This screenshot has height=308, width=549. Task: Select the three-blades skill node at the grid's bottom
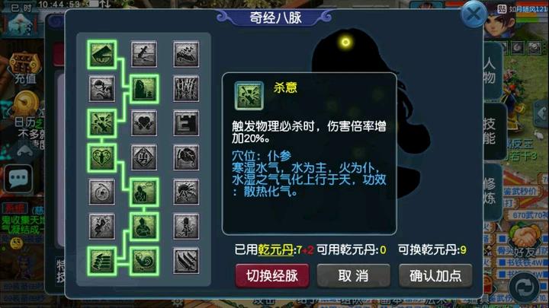[186, 261]
